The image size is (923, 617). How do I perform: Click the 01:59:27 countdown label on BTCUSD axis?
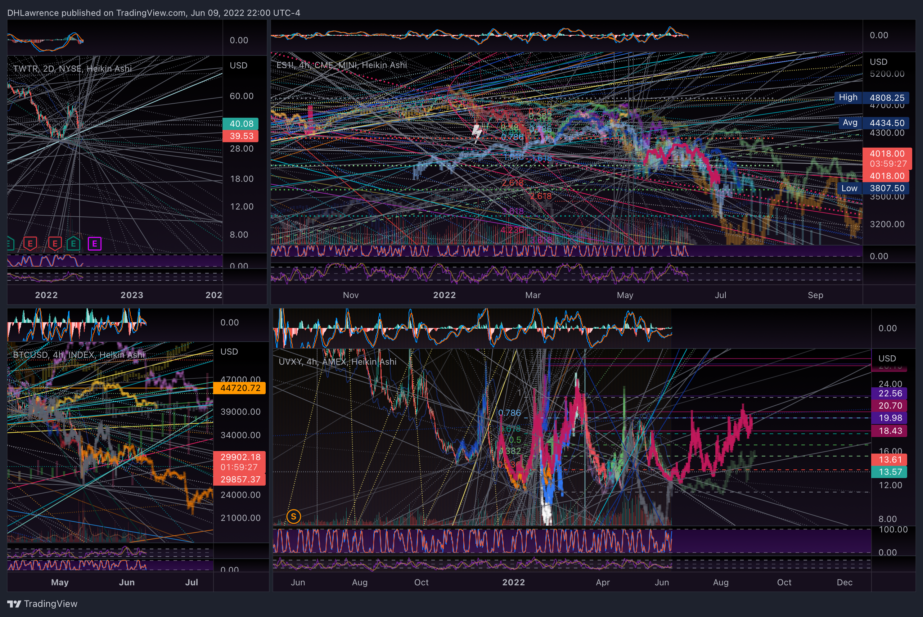pos(239,467)
